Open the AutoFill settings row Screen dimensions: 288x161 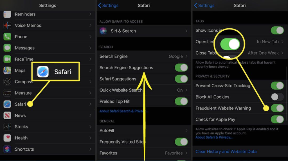tap(144, 131)
